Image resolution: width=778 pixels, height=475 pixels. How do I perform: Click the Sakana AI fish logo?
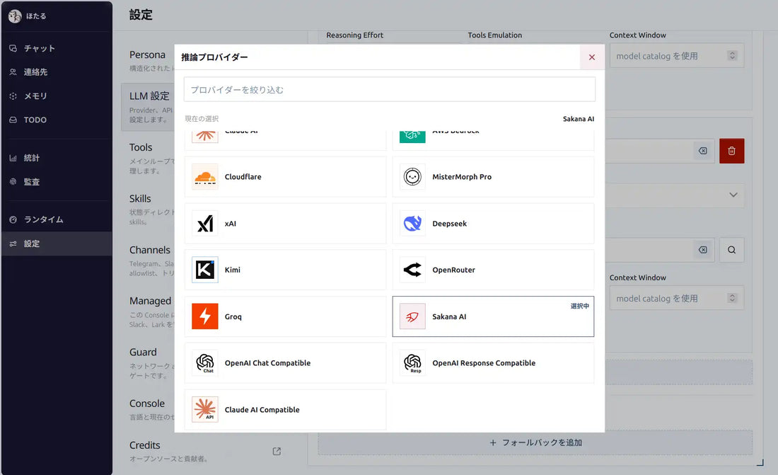click(412, 316)
